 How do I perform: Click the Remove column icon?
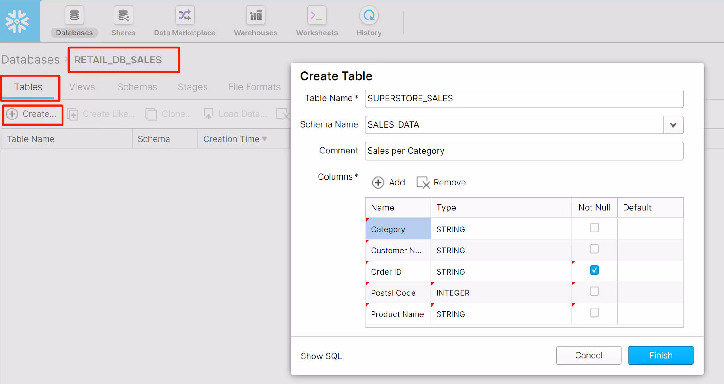[423, 182]
